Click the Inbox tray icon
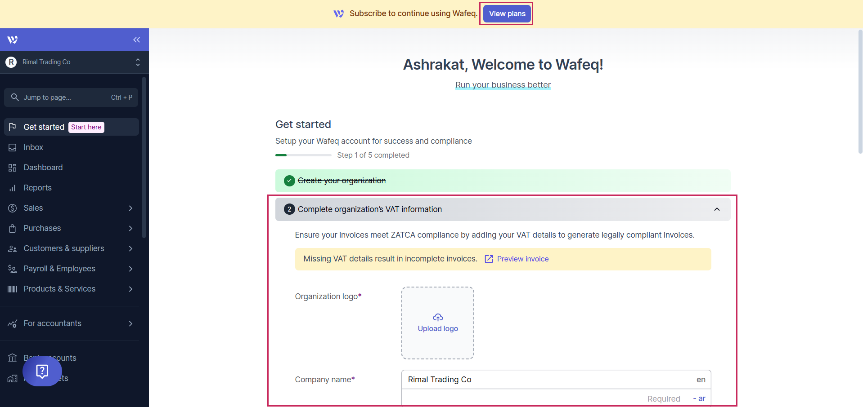Screen dimensions: 863x407 [13, 147]
